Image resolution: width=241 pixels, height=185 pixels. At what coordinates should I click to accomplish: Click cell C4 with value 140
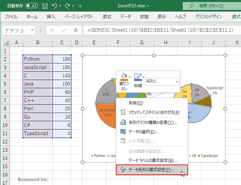pyautogui.click(x=62, y=75)
